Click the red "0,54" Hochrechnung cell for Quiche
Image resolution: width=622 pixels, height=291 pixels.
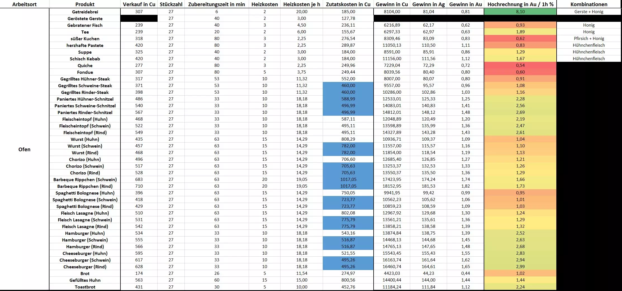point(520,65)
